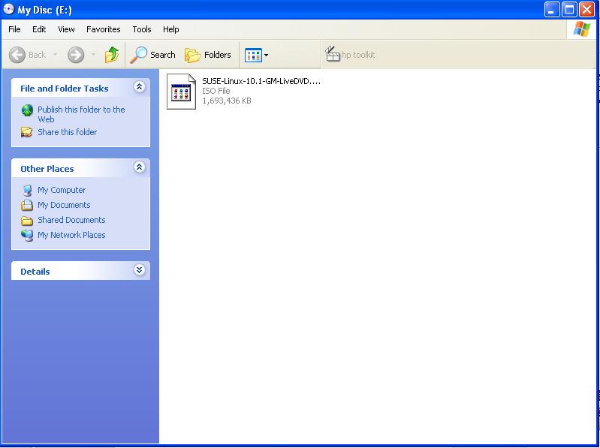This screenshot has width=600, height=448.
Task: Open the Edit menu
Action: tap(39, 29)
